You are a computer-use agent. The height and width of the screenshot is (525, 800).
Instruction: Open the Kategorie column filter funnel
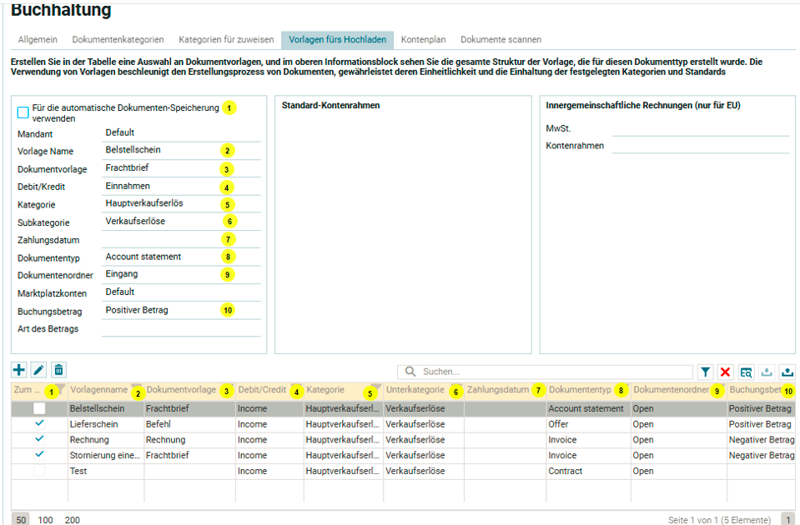(375, 387)
